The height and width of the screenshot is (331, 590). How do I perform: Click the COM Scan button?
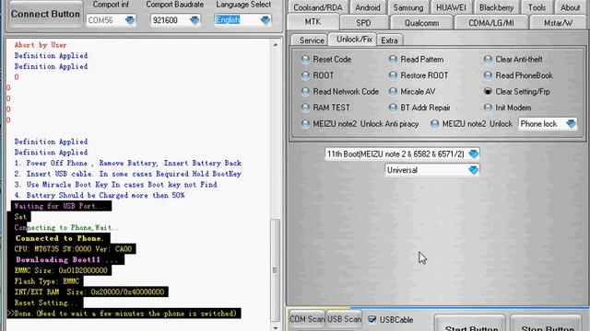pos(307,319)
